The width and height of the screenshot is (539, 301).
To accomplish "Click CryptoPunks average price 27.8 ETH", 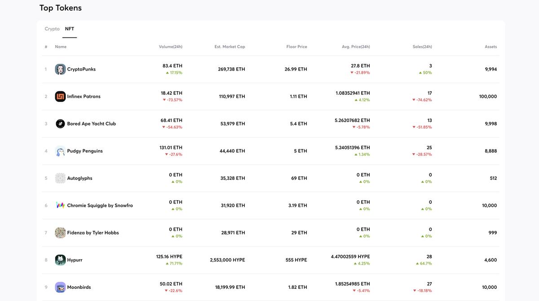I will coord(360,66).
